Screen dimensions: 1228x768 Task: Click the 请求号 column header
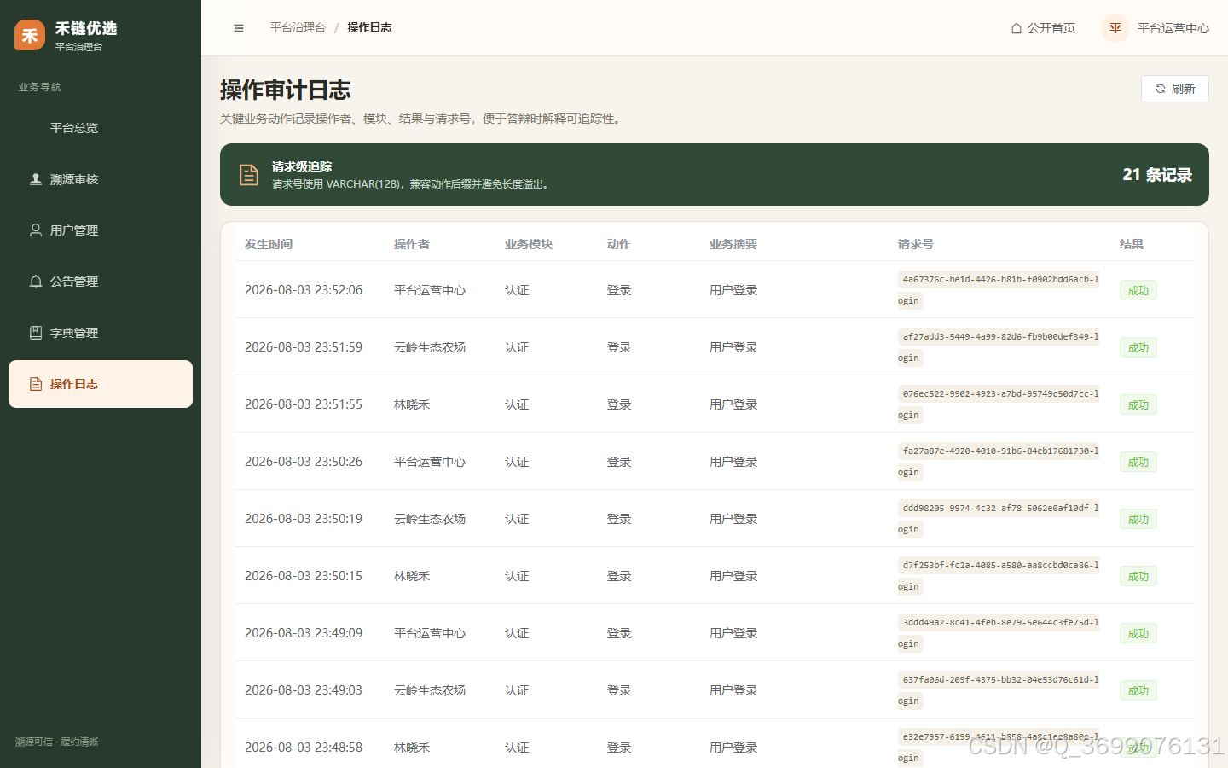pos(916,244)
